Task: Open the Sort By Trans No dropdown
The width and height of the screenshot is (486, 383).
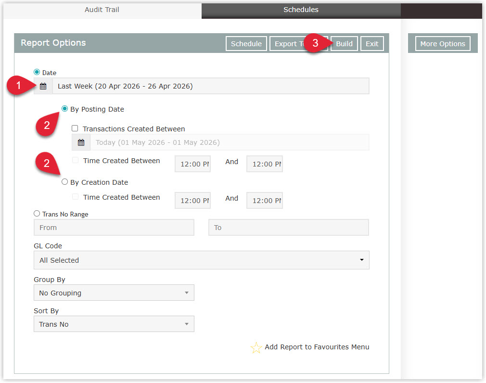Action: pos(114,324)
